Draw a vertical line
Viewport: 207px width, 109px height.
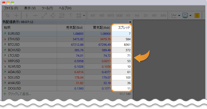(27, 16)
